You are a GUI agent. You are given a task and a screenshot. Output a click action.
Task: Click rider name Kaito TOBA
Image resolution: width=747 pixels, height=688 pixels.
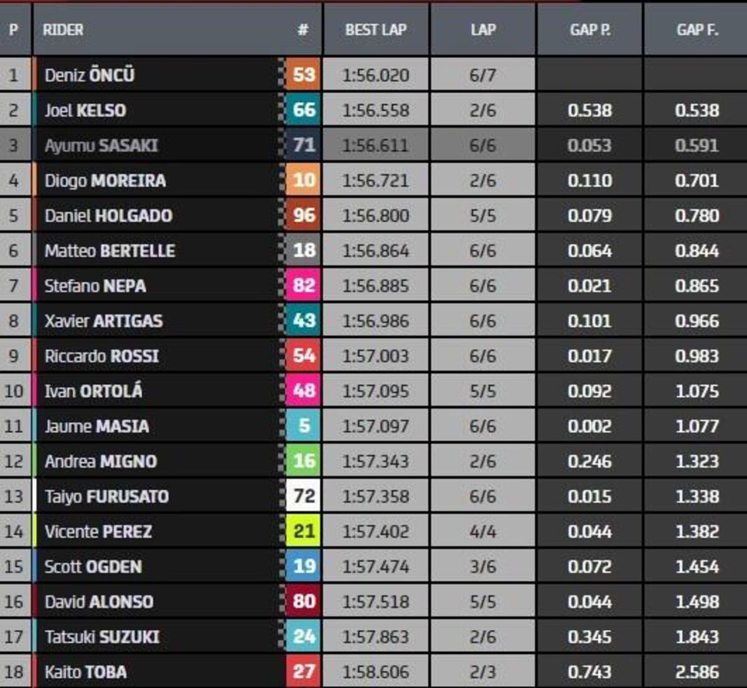click(85, 672)
